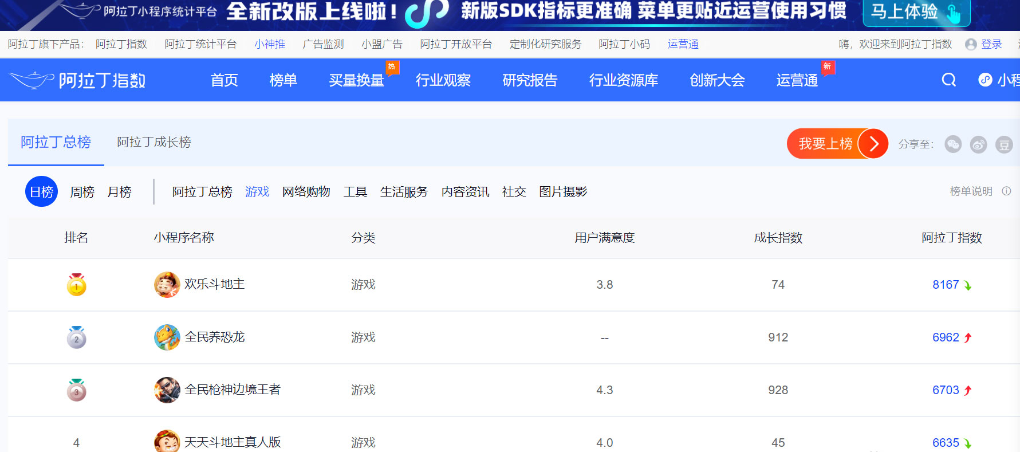1020x452 pixels.
Task: Click the search magnifier icon
Action: coord(948,80)
